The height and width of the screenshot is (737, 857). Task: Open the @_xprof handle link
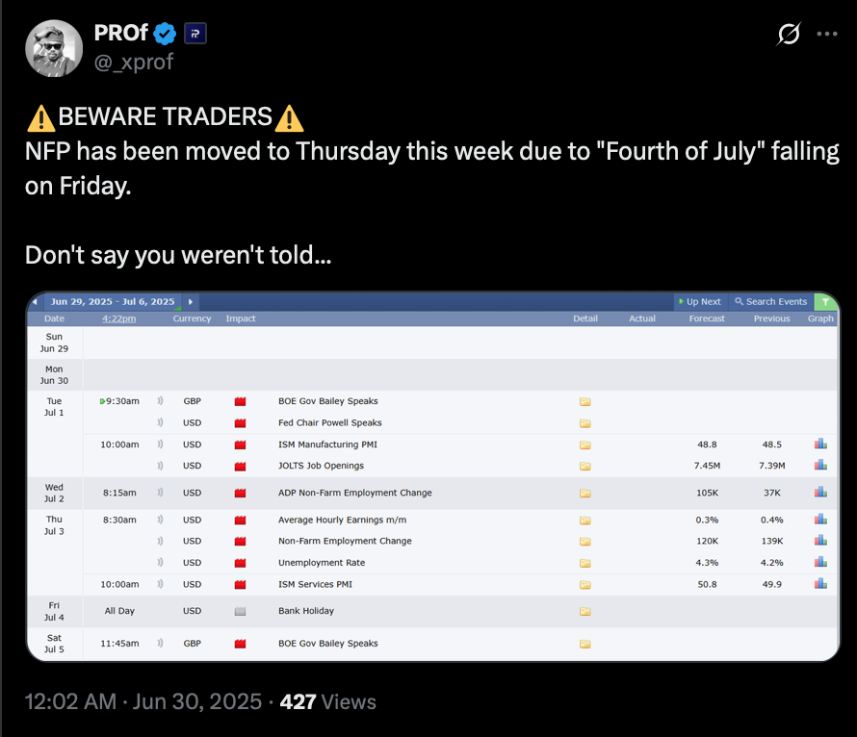coord(133,62)
